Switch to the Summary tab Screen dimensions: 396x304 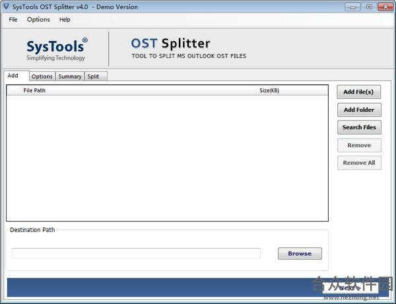pos(70,76)
